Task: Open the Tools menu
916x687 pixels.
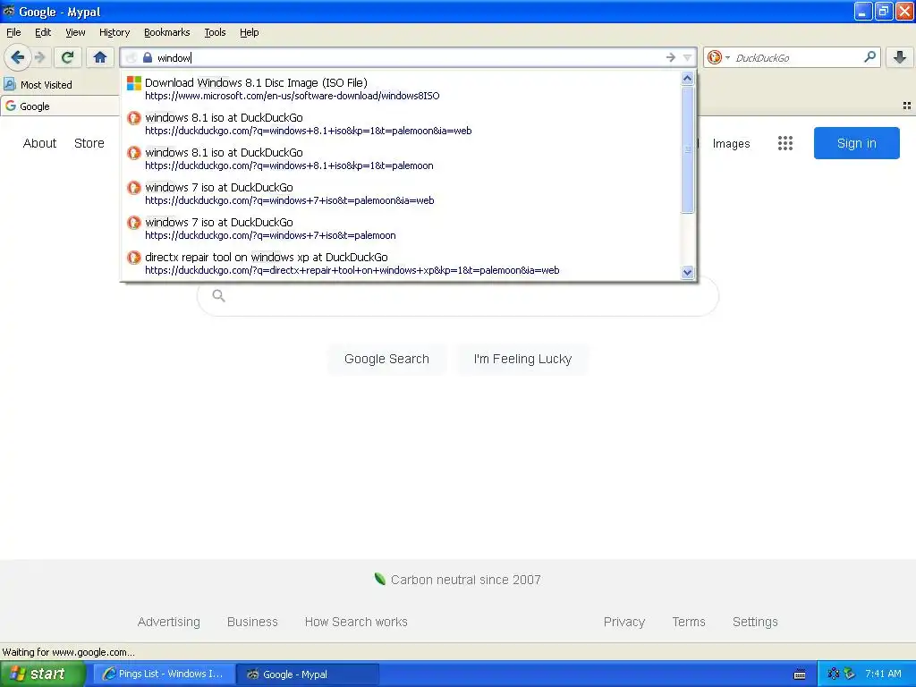Action: (x=215, y=32)
